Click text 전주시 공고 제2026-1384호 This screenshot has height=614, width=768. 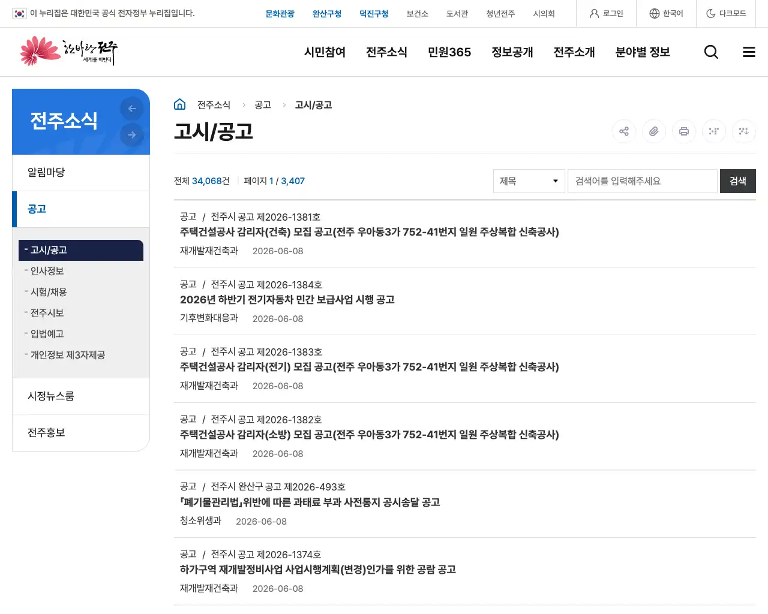point(266,285)
